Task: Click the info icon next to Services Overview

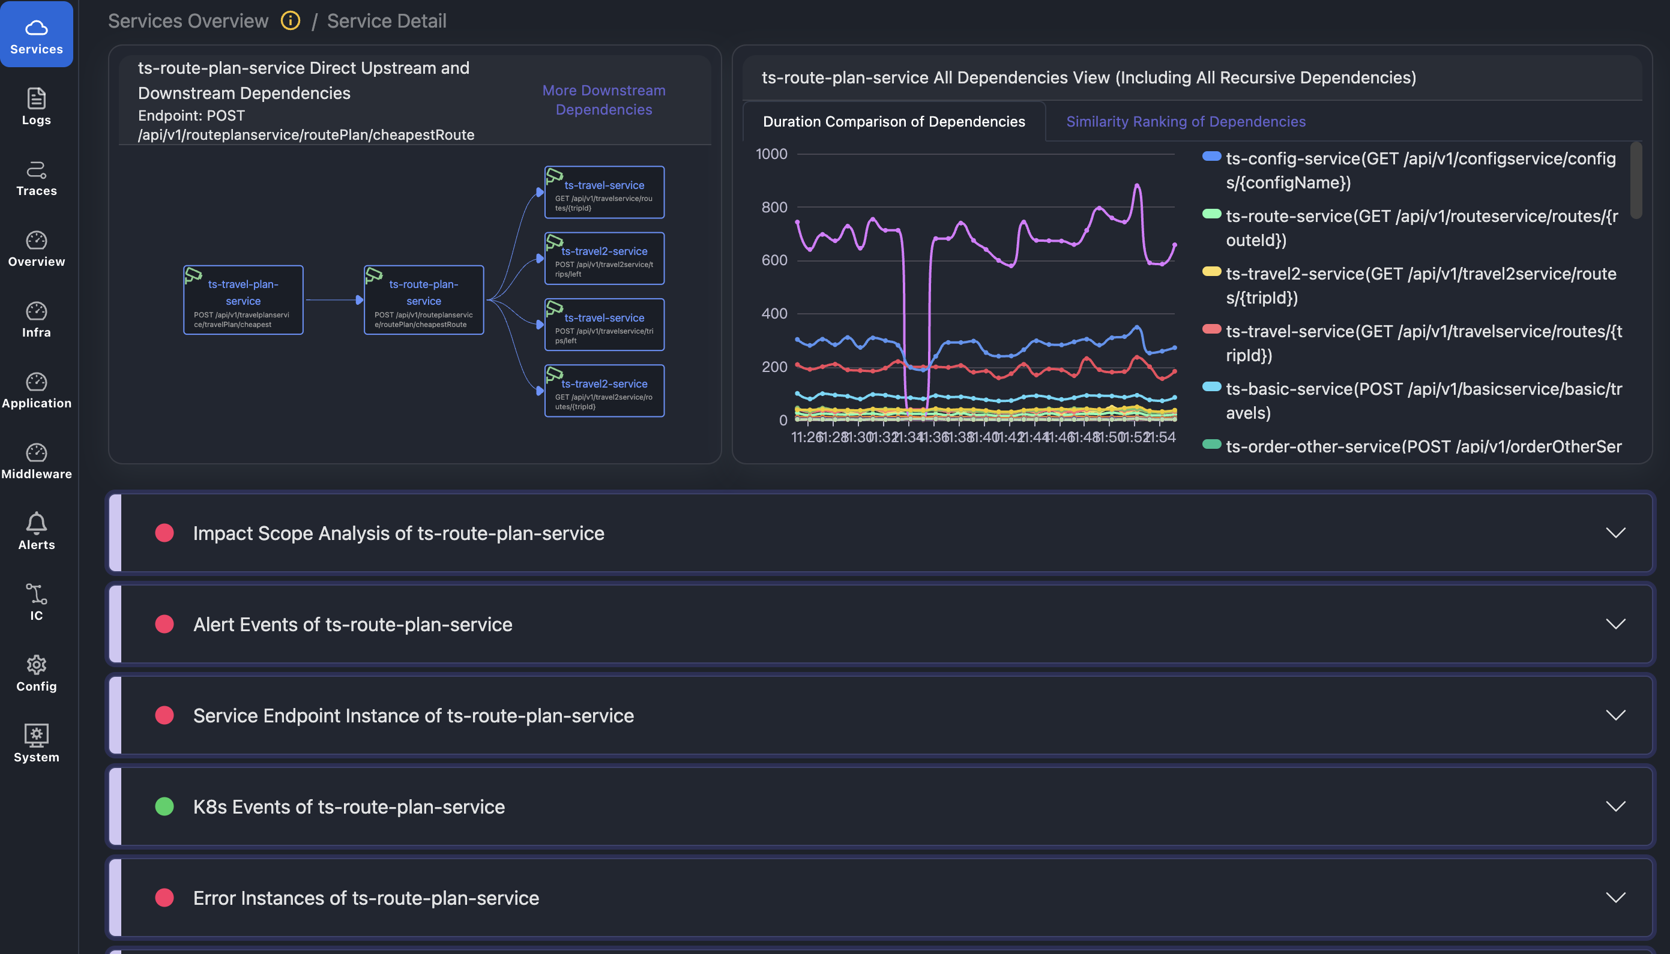Action: point(291,20)
